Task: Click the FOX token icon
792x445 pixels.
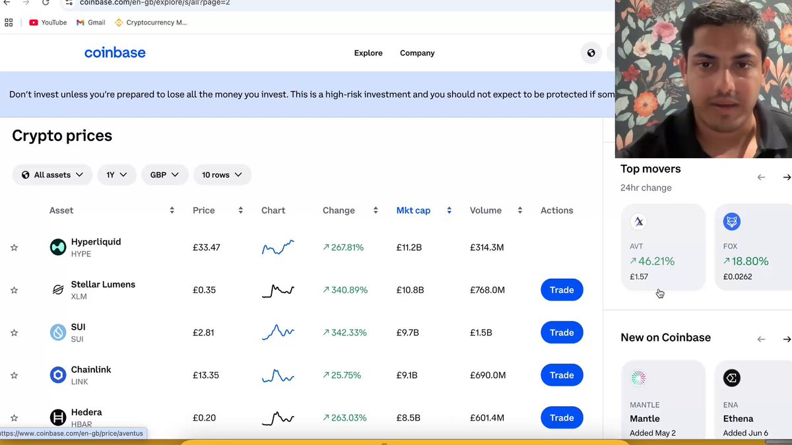Action: [731, 222]
